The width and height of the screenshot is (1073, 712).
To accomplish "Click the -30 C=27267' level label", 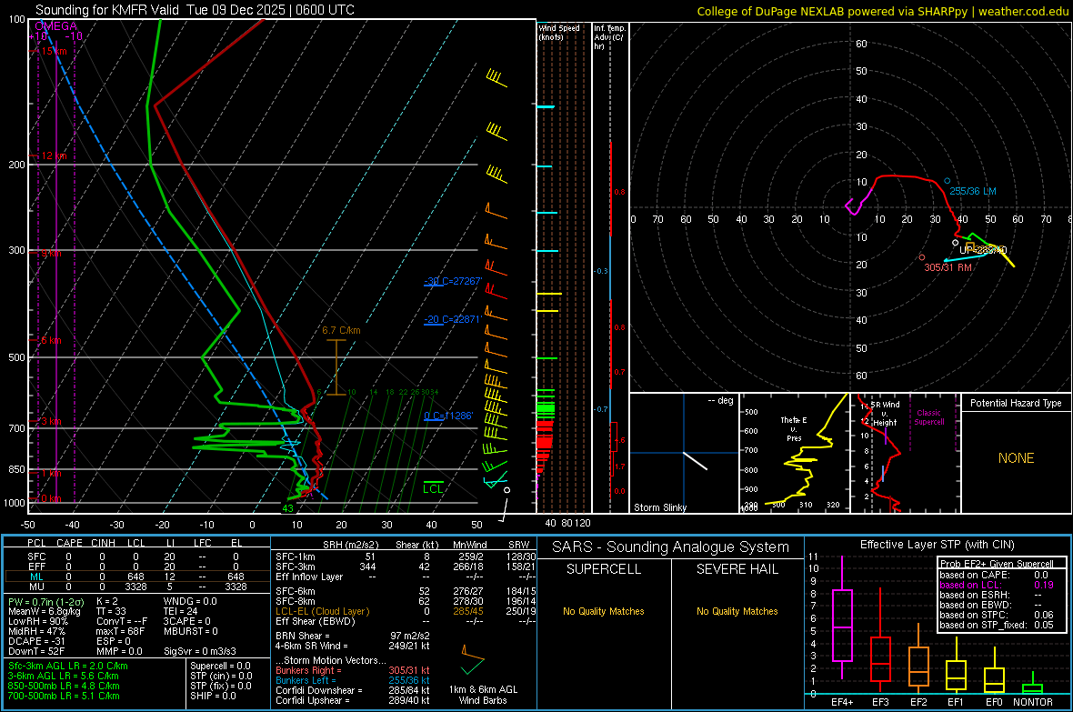I will point(453,281).
